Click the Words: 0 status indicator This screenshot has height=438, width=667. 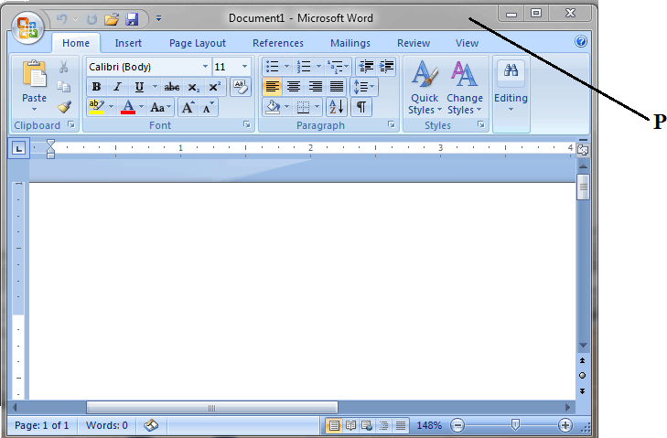pos(107,426)
